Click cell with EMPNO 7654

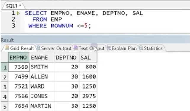(x=19, y=106)
